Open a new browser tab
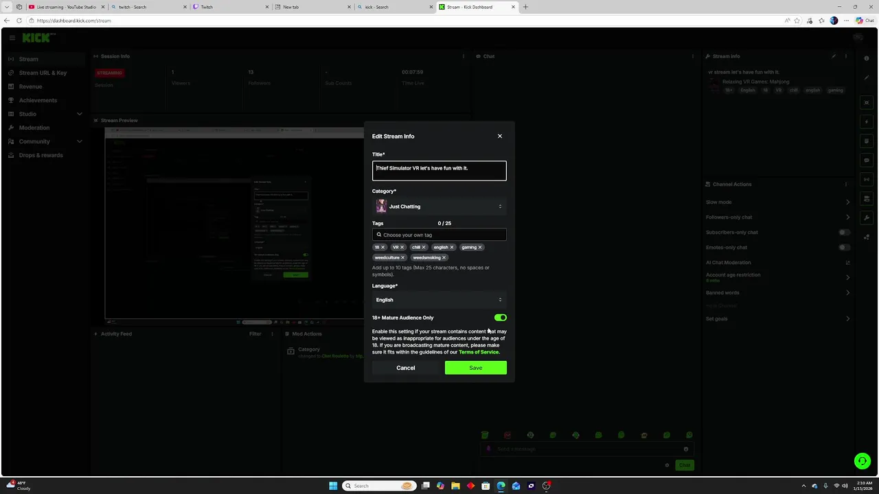Image resolution: width=879 pixels, height=494 pixels. [x=525, y=7]
